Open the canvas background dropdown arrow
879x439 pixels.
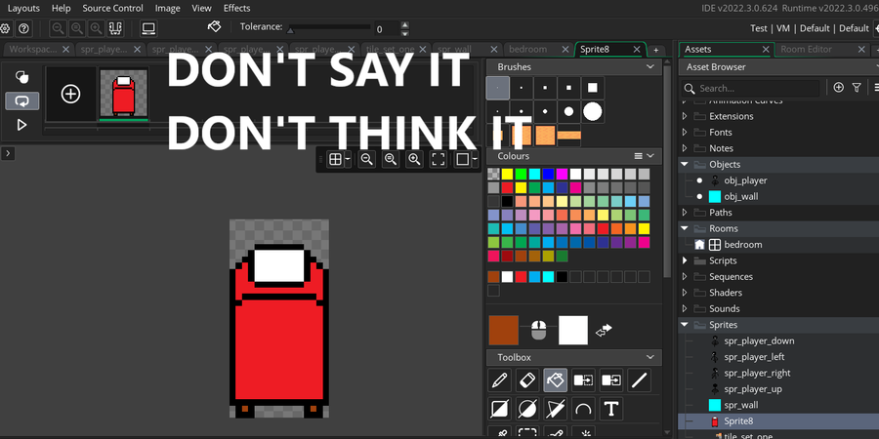coord(475,160)
